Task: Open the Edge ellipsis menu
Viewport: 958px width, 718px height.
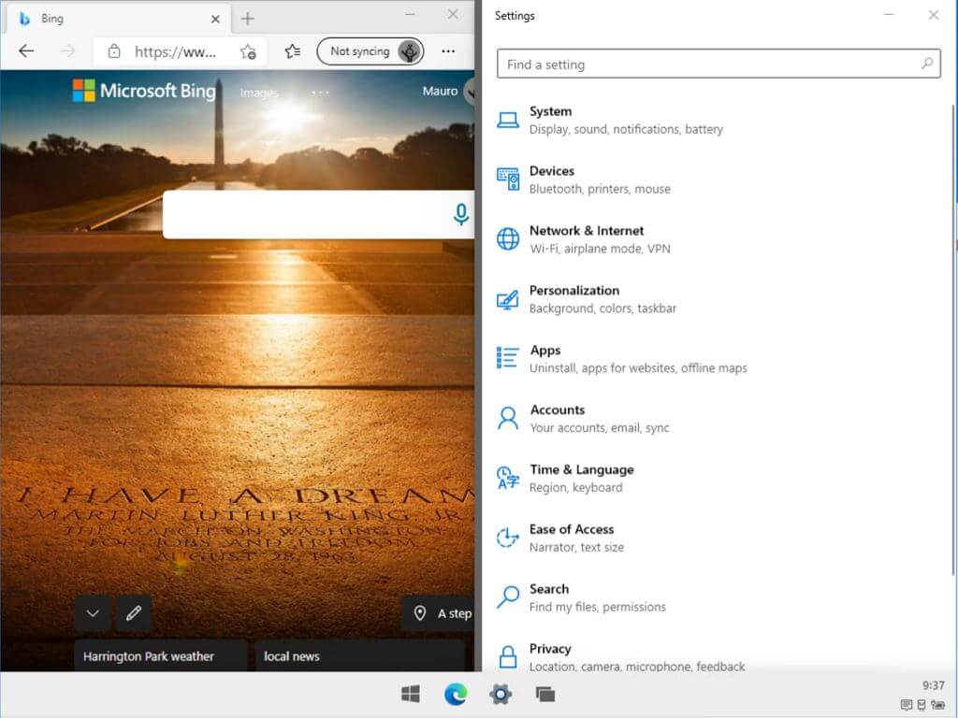Action: pos(448,51)
